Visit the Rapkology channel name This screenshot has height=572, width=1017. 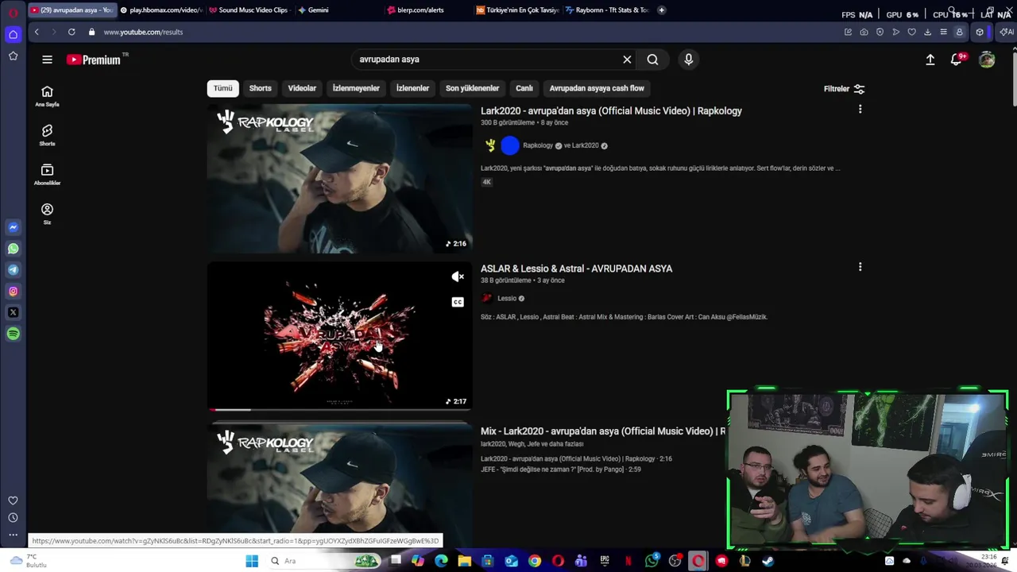coord(537,145)
